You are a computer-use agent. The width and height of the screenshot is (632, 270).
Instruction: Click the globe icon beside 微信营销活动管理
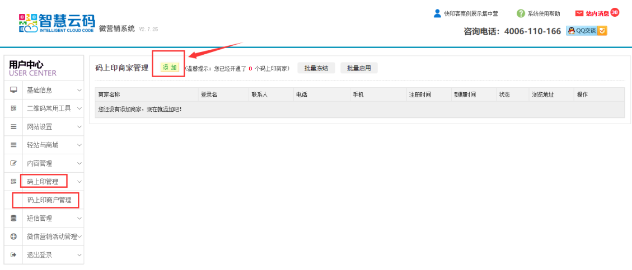click(x=13, y=236)
